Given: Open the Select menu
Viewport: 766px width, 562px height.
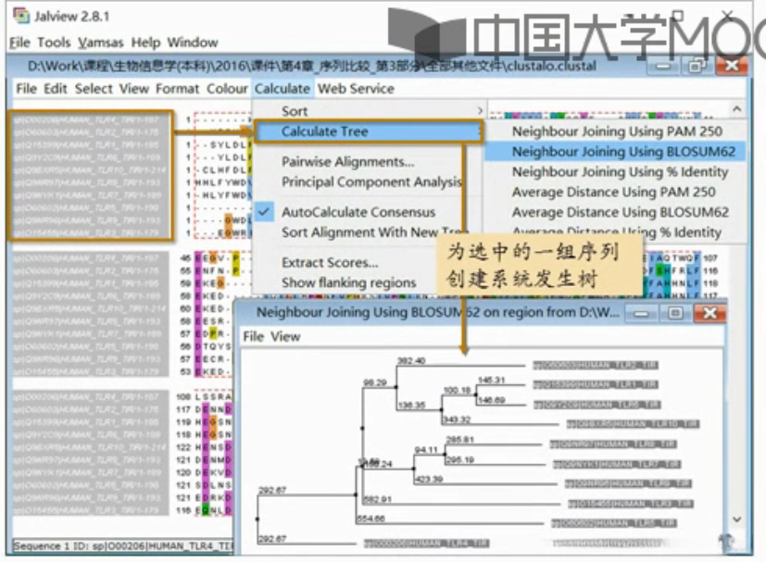Looking at the screenshot, I should click(x=94, y=89).
